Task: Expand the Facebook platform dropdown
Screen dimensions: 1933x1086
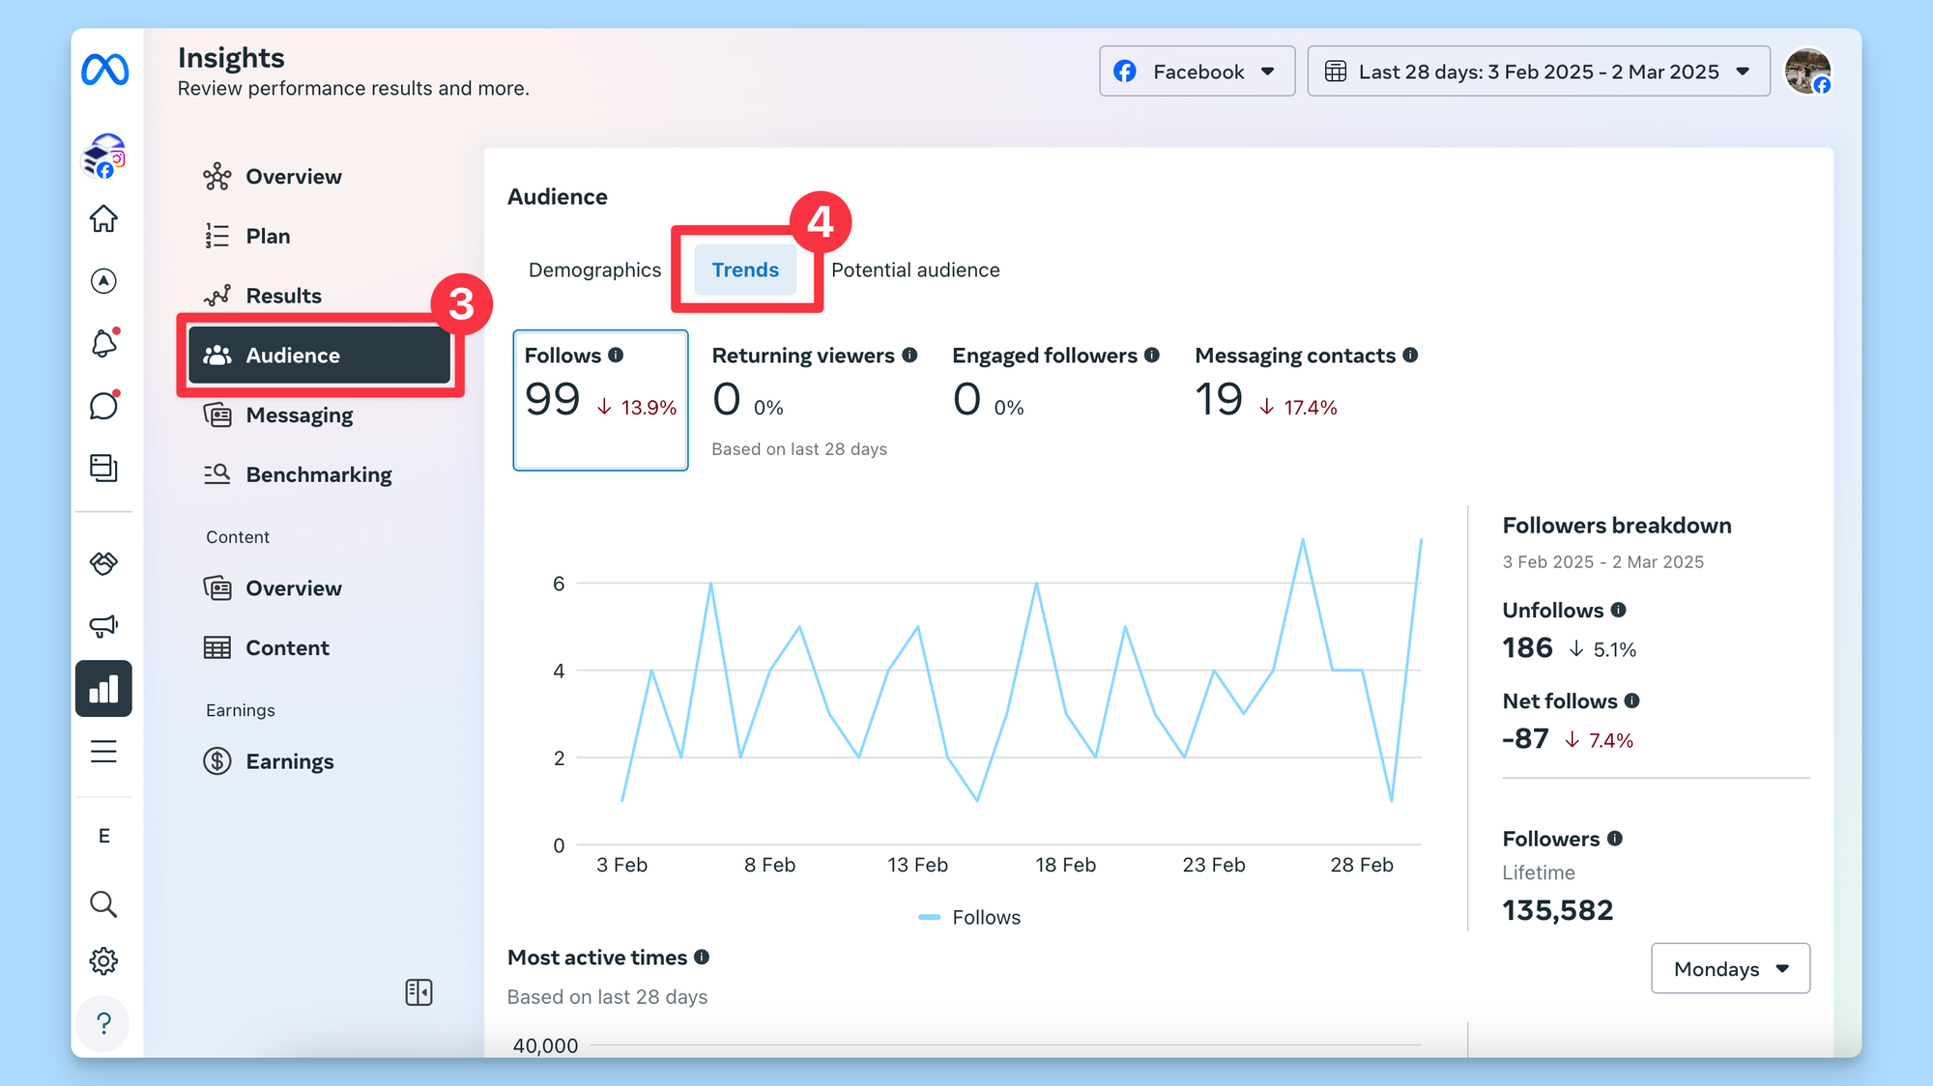Action: (1197, 71)
